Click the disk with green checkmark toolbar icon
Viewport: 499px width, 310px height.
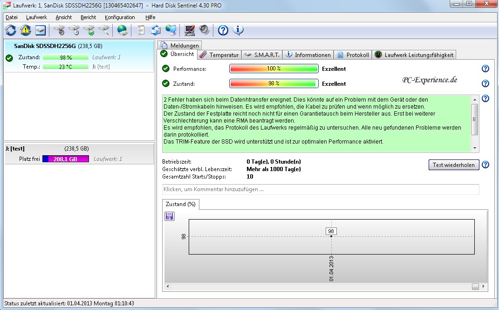point(89,30)
